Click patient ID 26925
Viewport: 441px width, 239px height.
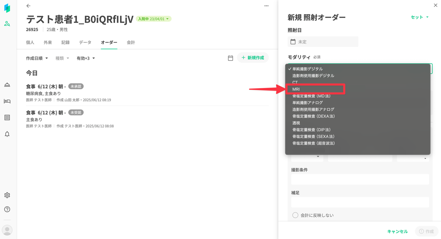coord(32,29)
